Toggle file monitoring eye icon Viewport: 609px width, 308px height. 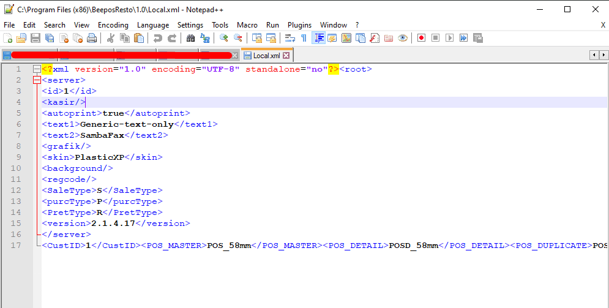coord(403,38)
